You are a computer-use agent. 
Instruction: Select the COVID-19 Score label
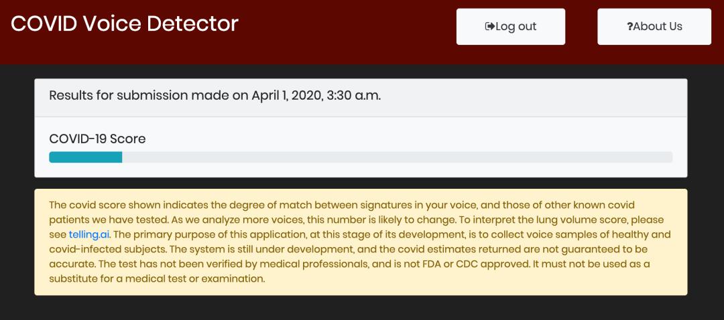point(97,139)
